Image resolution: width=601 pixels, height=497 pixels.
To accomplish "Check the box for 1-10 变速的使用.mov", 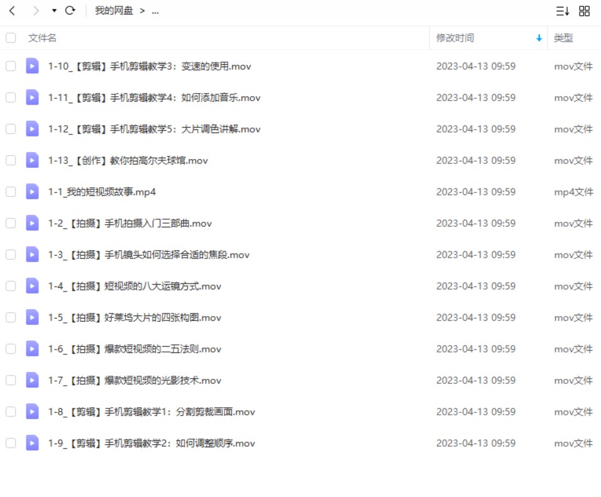I will (x=11, y=67).
